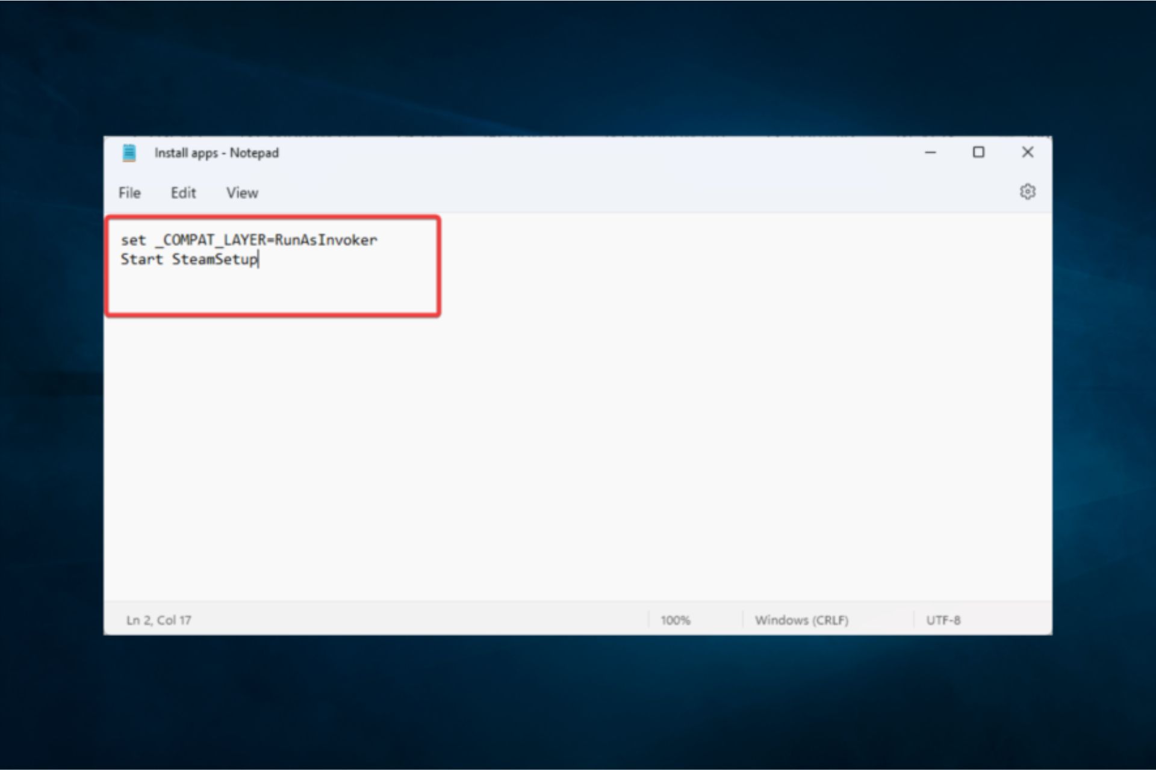The height and width of the screenshot is (770, 1156).
Task: Click the line 'set _COMPAT_LAYER=RunAsInvoker'
Action: (x=249, y=240)
